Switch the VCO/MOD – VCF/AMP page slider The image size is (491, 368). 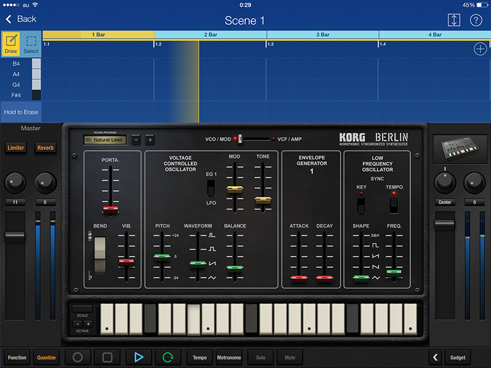241,139
